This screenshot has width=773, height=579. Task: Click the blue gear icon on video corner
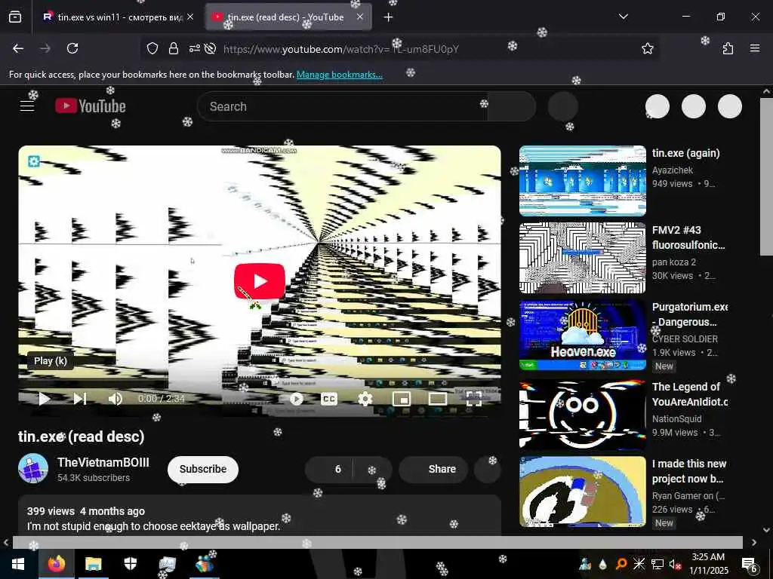pyautogui.click(x=33, y=161)
